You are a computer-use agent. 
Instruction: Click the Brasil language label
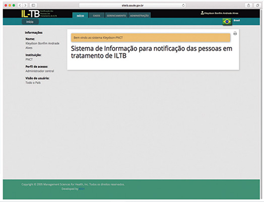[x=237, y=20]
